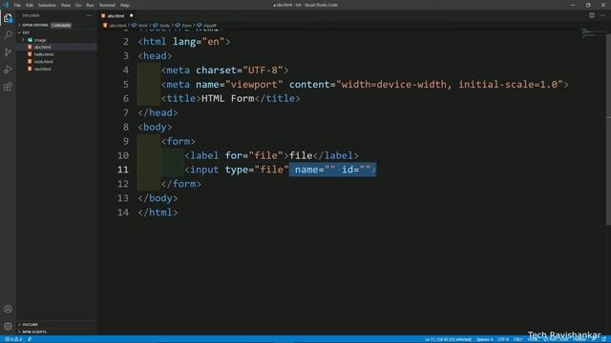Click the '1 UNSAVED' badge in Open Editors
Image resolution: width=611 pixels, height=343 pixels.
point(61,26)
